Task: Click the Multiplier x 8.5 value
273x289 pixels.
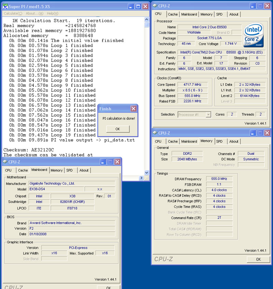Action: [192, 90]
